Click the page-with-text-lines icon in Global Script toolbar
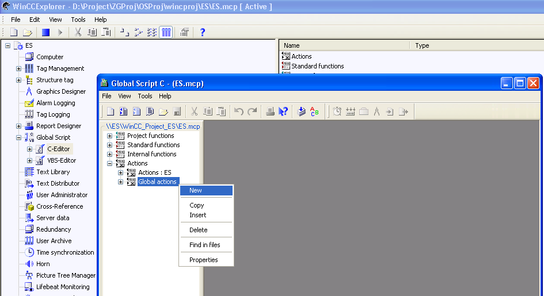This screenshot has height=296, width=544. click(150, 112)
